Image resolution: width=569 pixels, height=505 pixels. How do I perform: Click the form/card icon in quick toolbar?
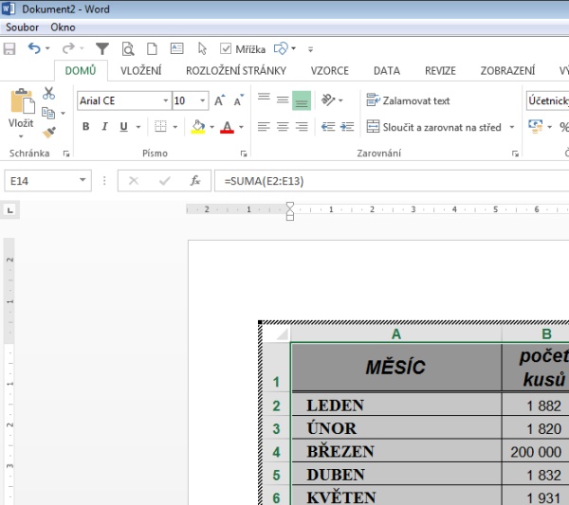[x=176, y=48]
